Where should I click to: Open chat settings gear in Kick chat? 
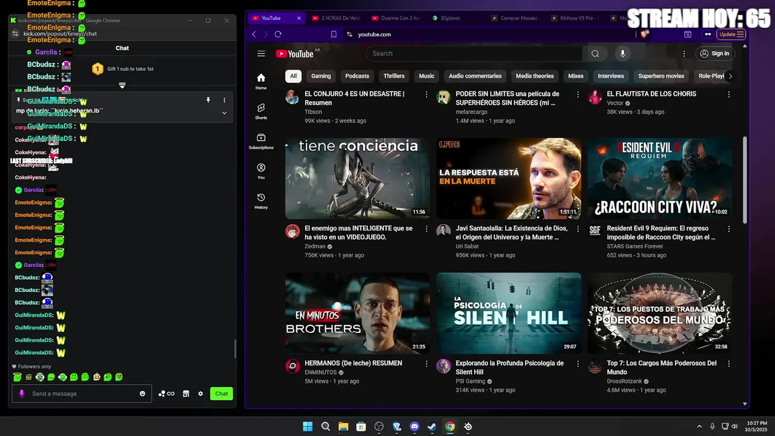point(200,394)
